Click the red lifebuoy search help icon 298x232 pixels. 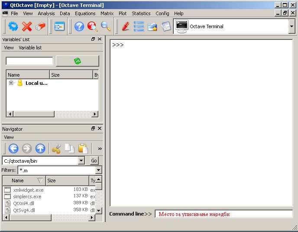click(x=93, y=26)
